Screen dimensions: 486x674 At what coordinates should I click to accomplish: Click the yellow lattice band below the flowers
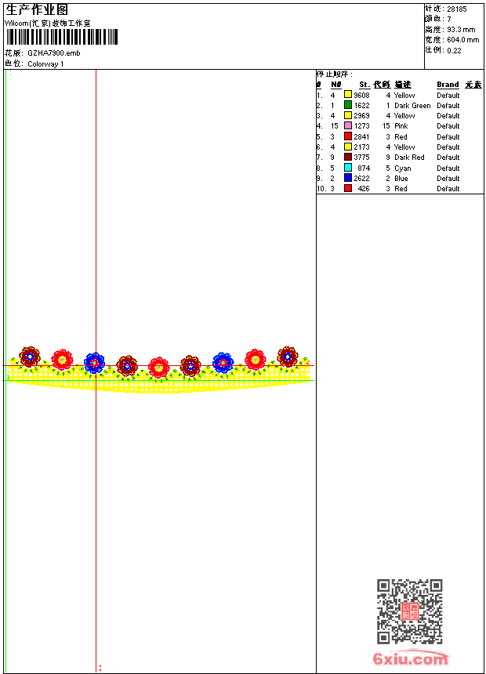[159, 381]
